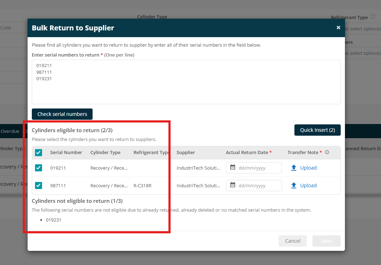Click IndustriTech Soluti... supplier in 987111 row

[x=198, y=186]
